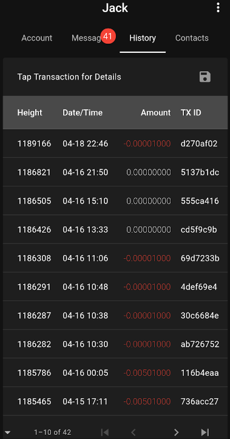Sort by the Height column header
The width and height of the screenshot is (230, 439).
[30, 112]
